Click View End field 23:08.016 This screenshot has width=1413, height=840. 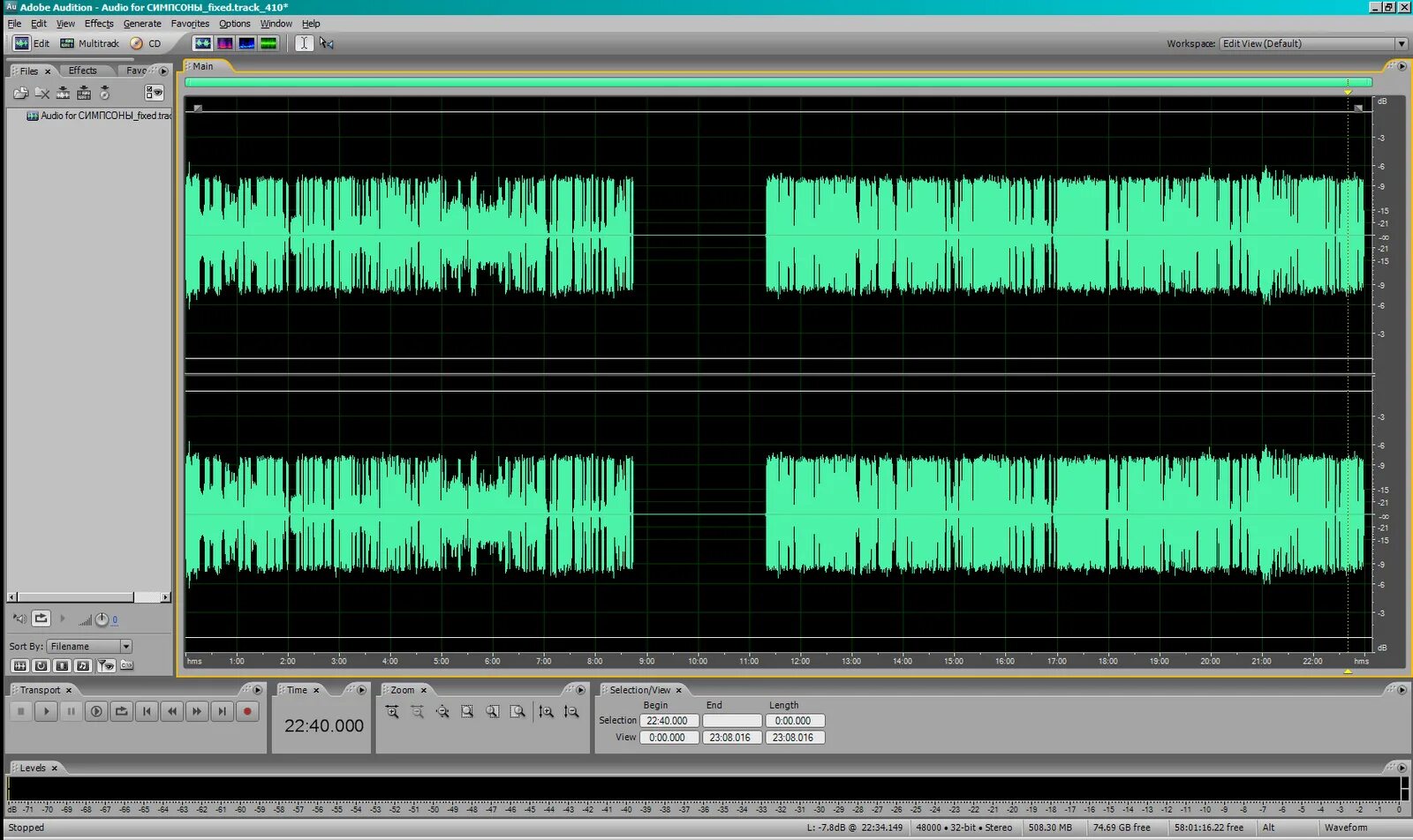point(731,738)
